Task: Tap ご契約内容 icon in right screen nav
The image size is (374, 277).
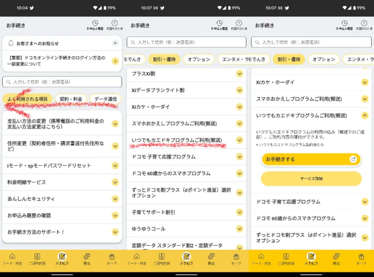Action: (x=286, y=259)
